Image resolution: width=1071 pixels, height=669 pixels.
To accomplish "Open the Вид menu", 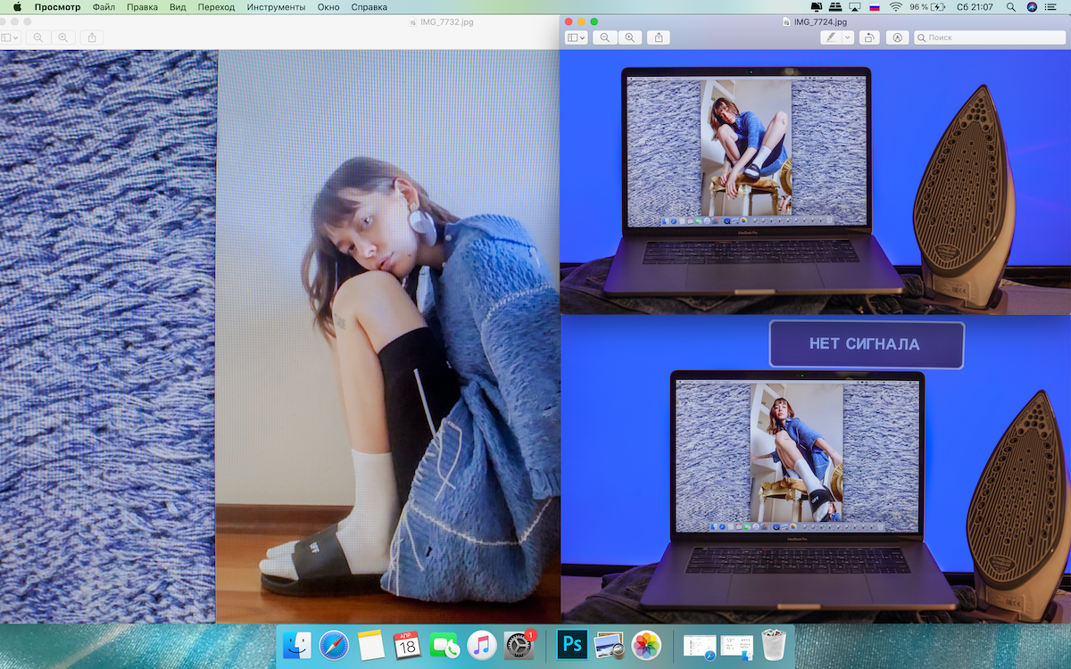I will [x=178, y=7].
